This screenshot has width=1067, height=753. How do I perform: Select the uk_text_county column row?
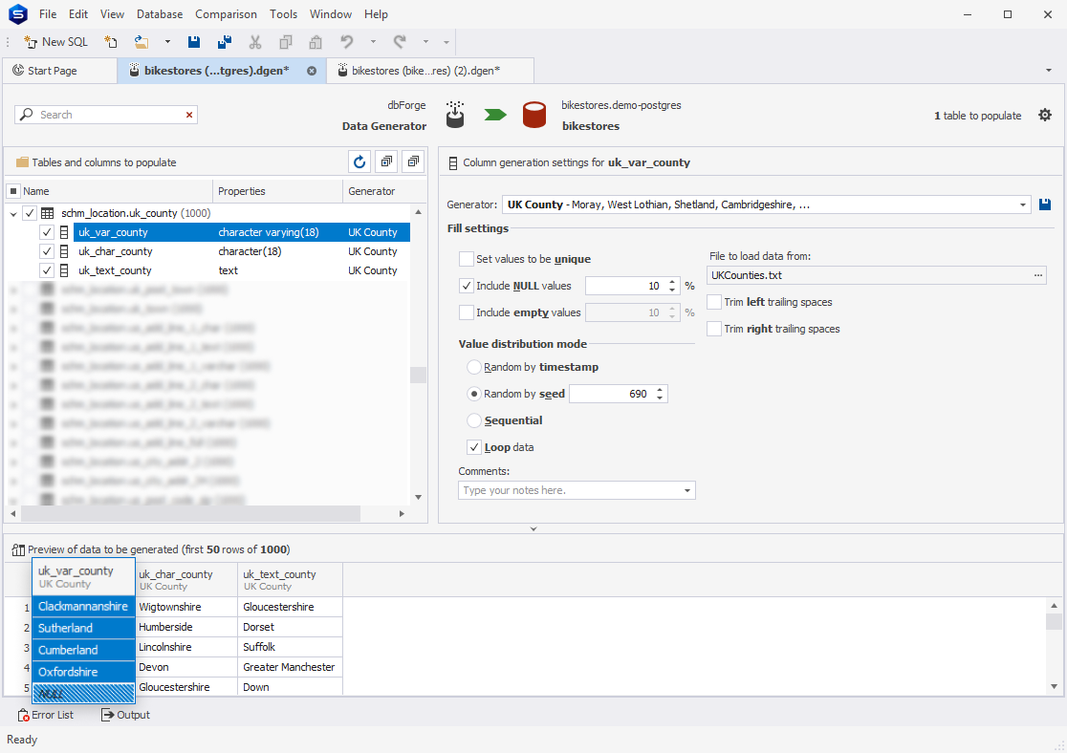[x=242, y=270]
